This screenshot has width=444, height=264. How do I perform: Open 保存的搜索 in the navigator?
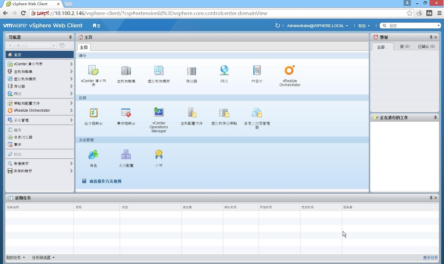pos(39,171)
